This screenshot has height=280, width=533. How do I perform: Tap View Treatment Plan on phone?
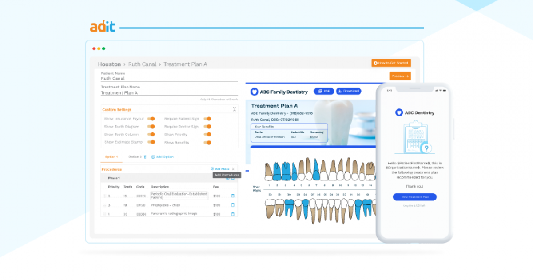coord(414,197)
